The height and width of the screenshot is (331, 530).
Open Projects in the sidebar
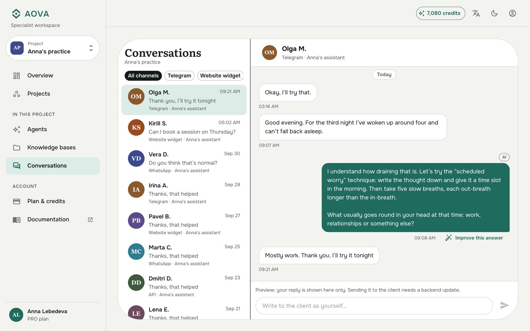[53, 94]
